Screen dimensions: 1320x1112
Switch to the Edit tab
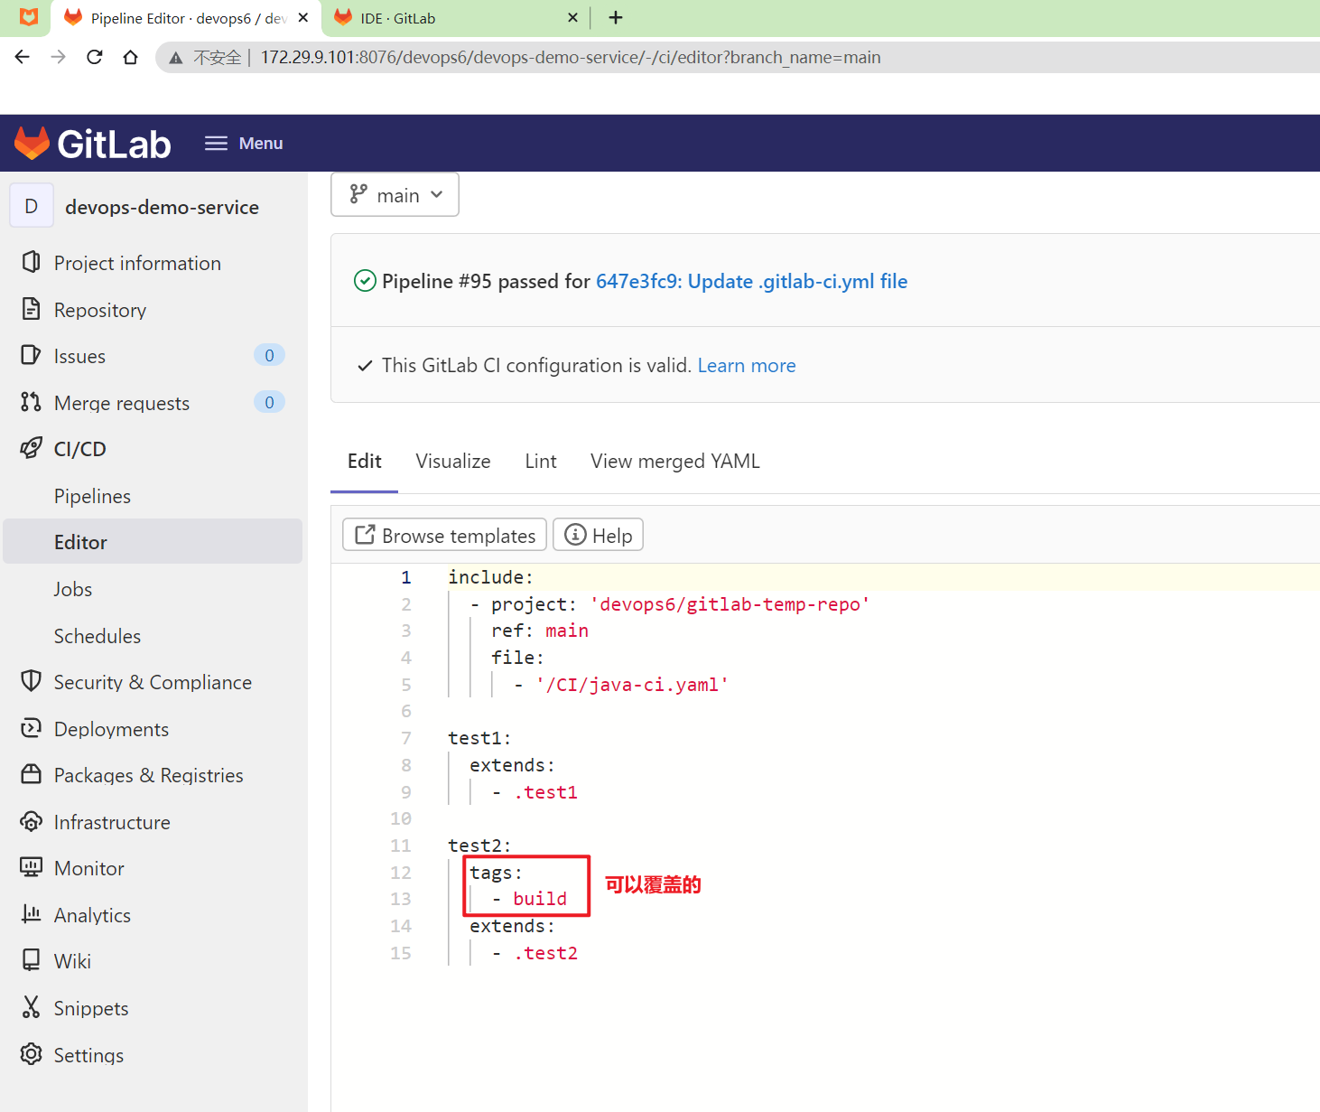click(x=365, y=462)
